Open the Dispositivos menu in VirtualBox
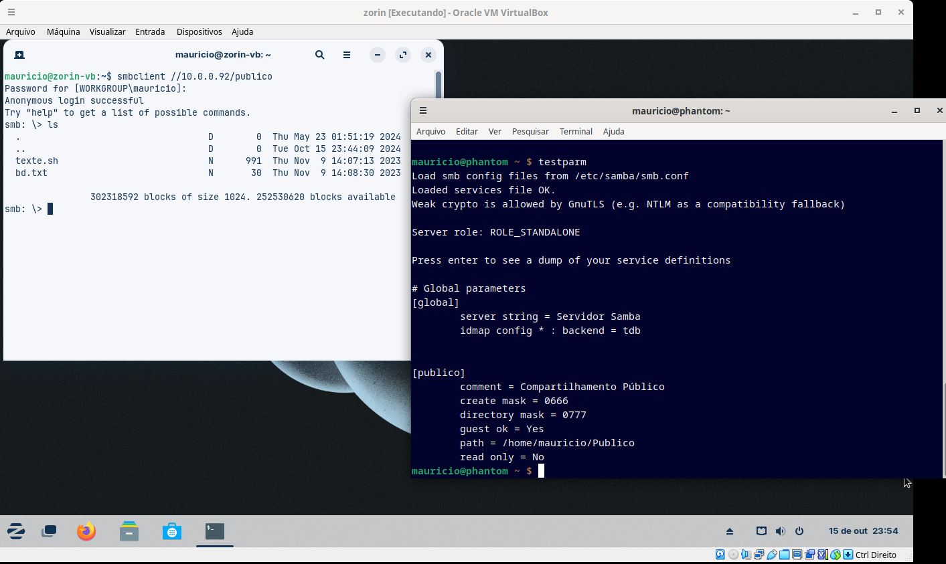 pos(199,31)
